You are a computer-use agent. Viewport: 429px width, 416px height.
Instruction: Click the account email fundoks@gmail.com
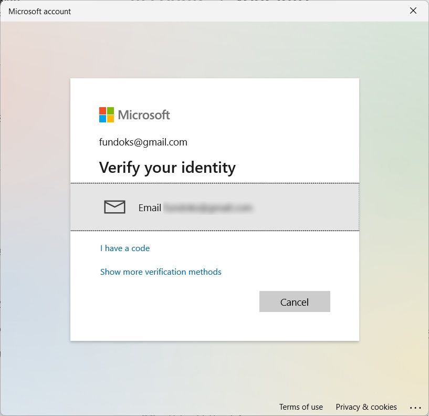(x=142, y=142)
